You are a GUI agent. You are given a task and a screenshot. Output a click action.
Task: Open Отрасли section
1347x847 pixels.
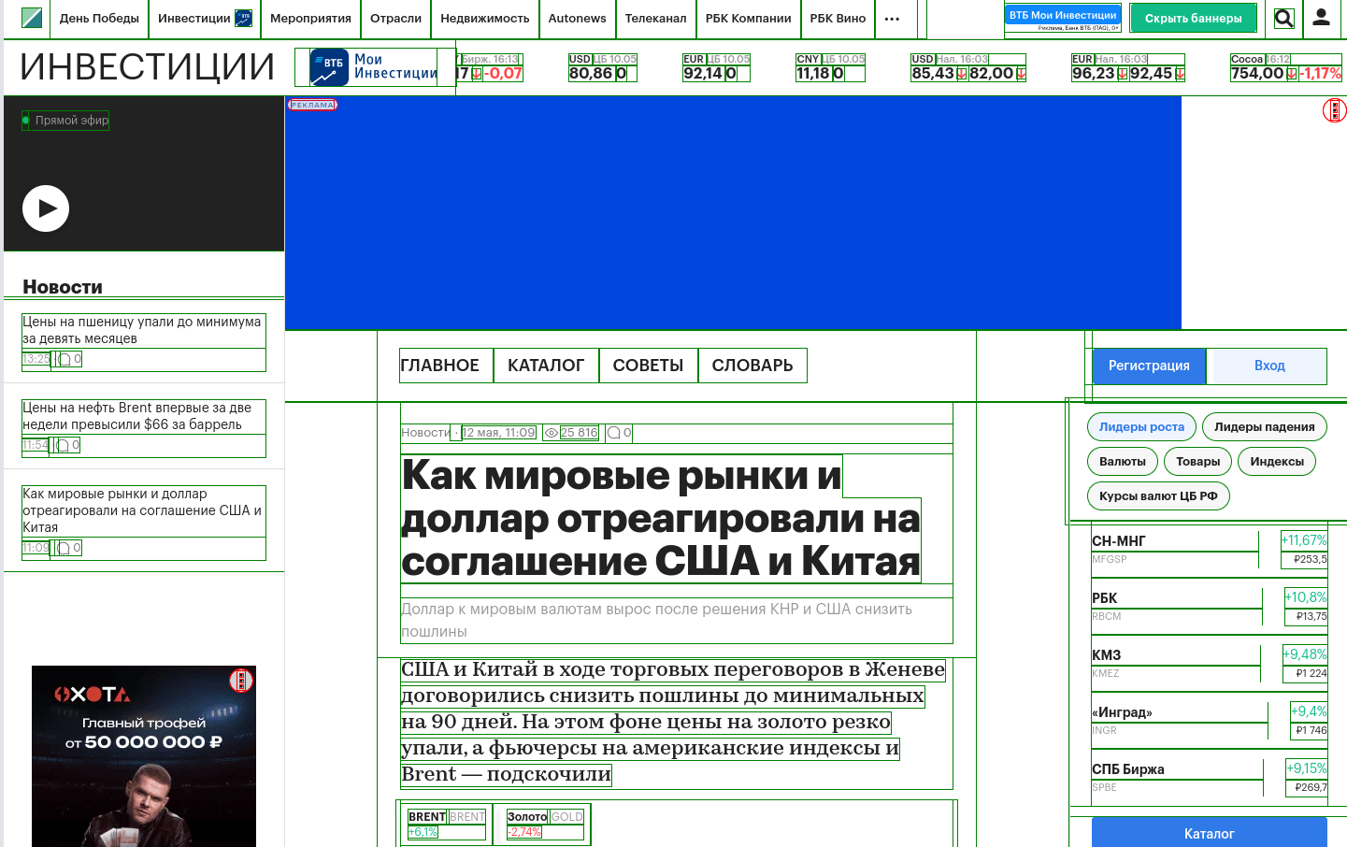click(x=395, y=19)
